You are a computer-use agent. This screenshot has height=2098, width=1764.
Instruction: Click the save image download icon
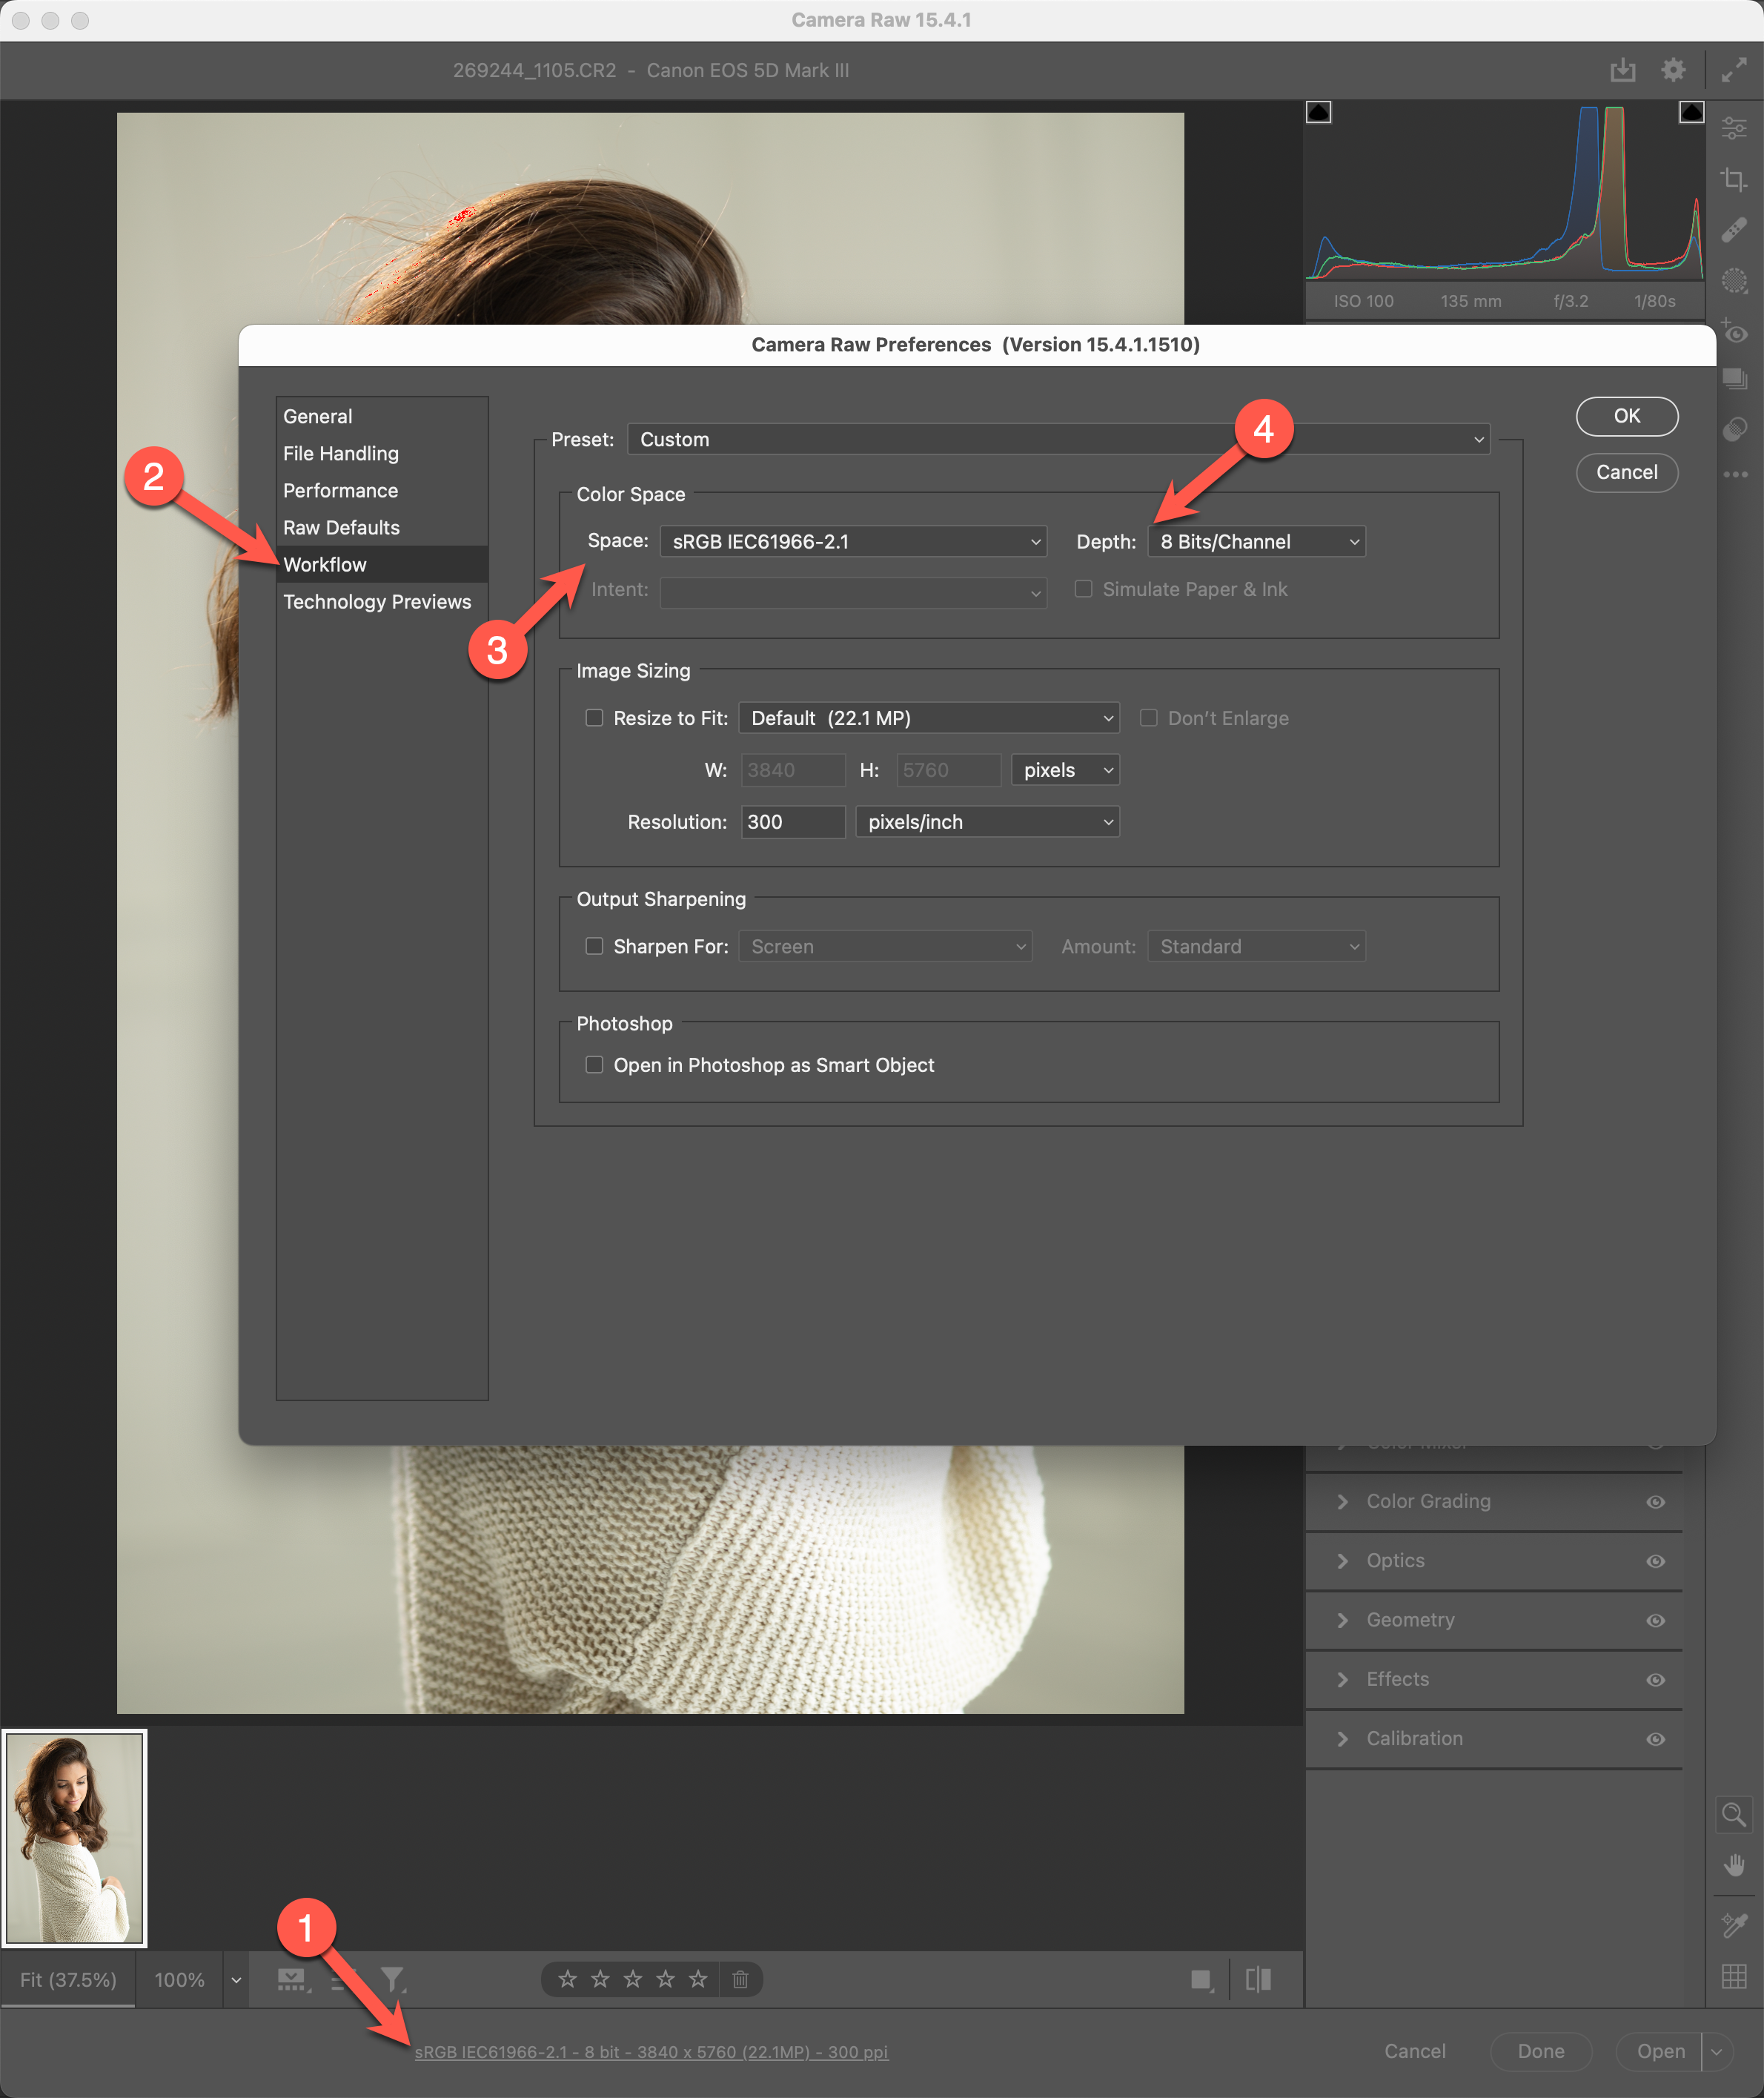pyautogui.click(x=1622, y=70)
